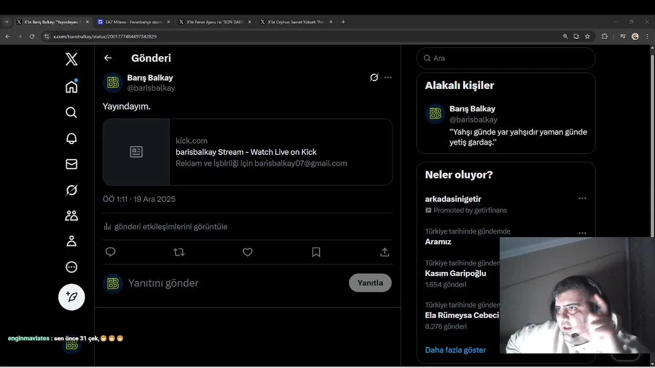Open Grok icon in left sidebar
Screen dimensions: 655x368
(x=72, y=190)
